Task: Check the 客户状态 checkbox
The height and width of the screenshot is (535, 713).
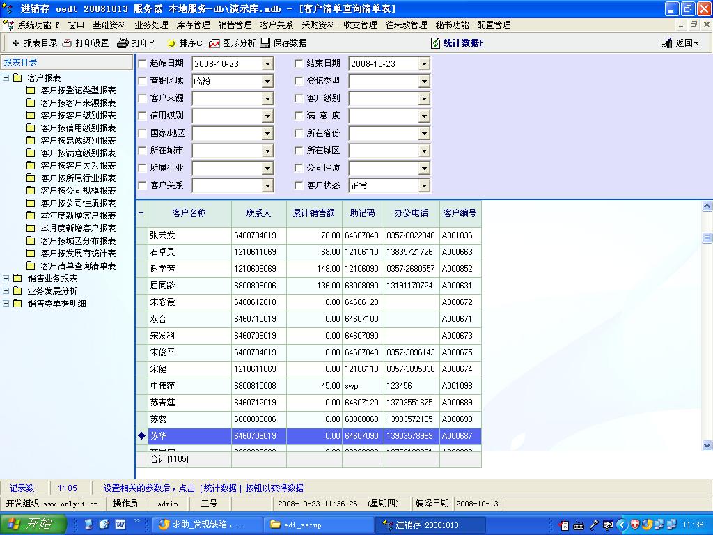Action: pos(299,185)
